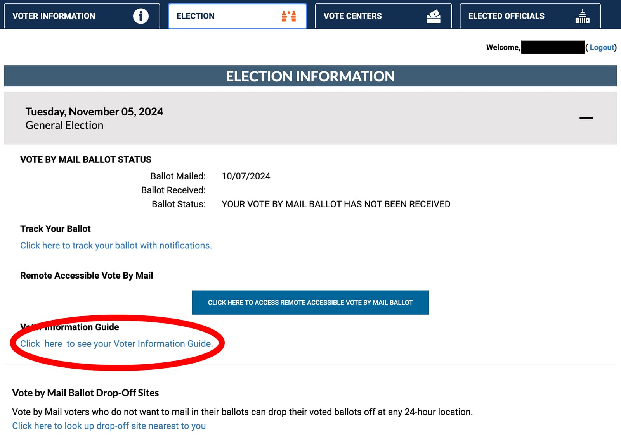Click the redacted name next to Welcome

553,47
